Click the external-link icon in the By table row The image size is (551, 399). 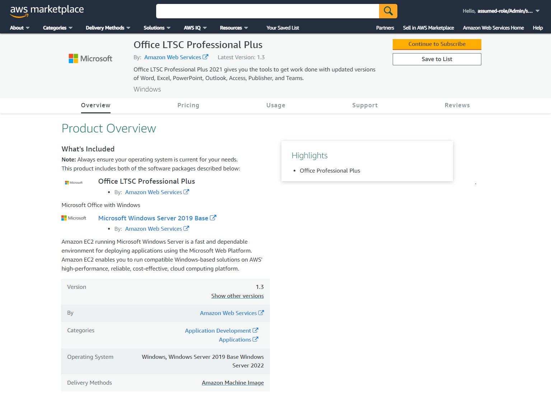click(x=261, y=313)
